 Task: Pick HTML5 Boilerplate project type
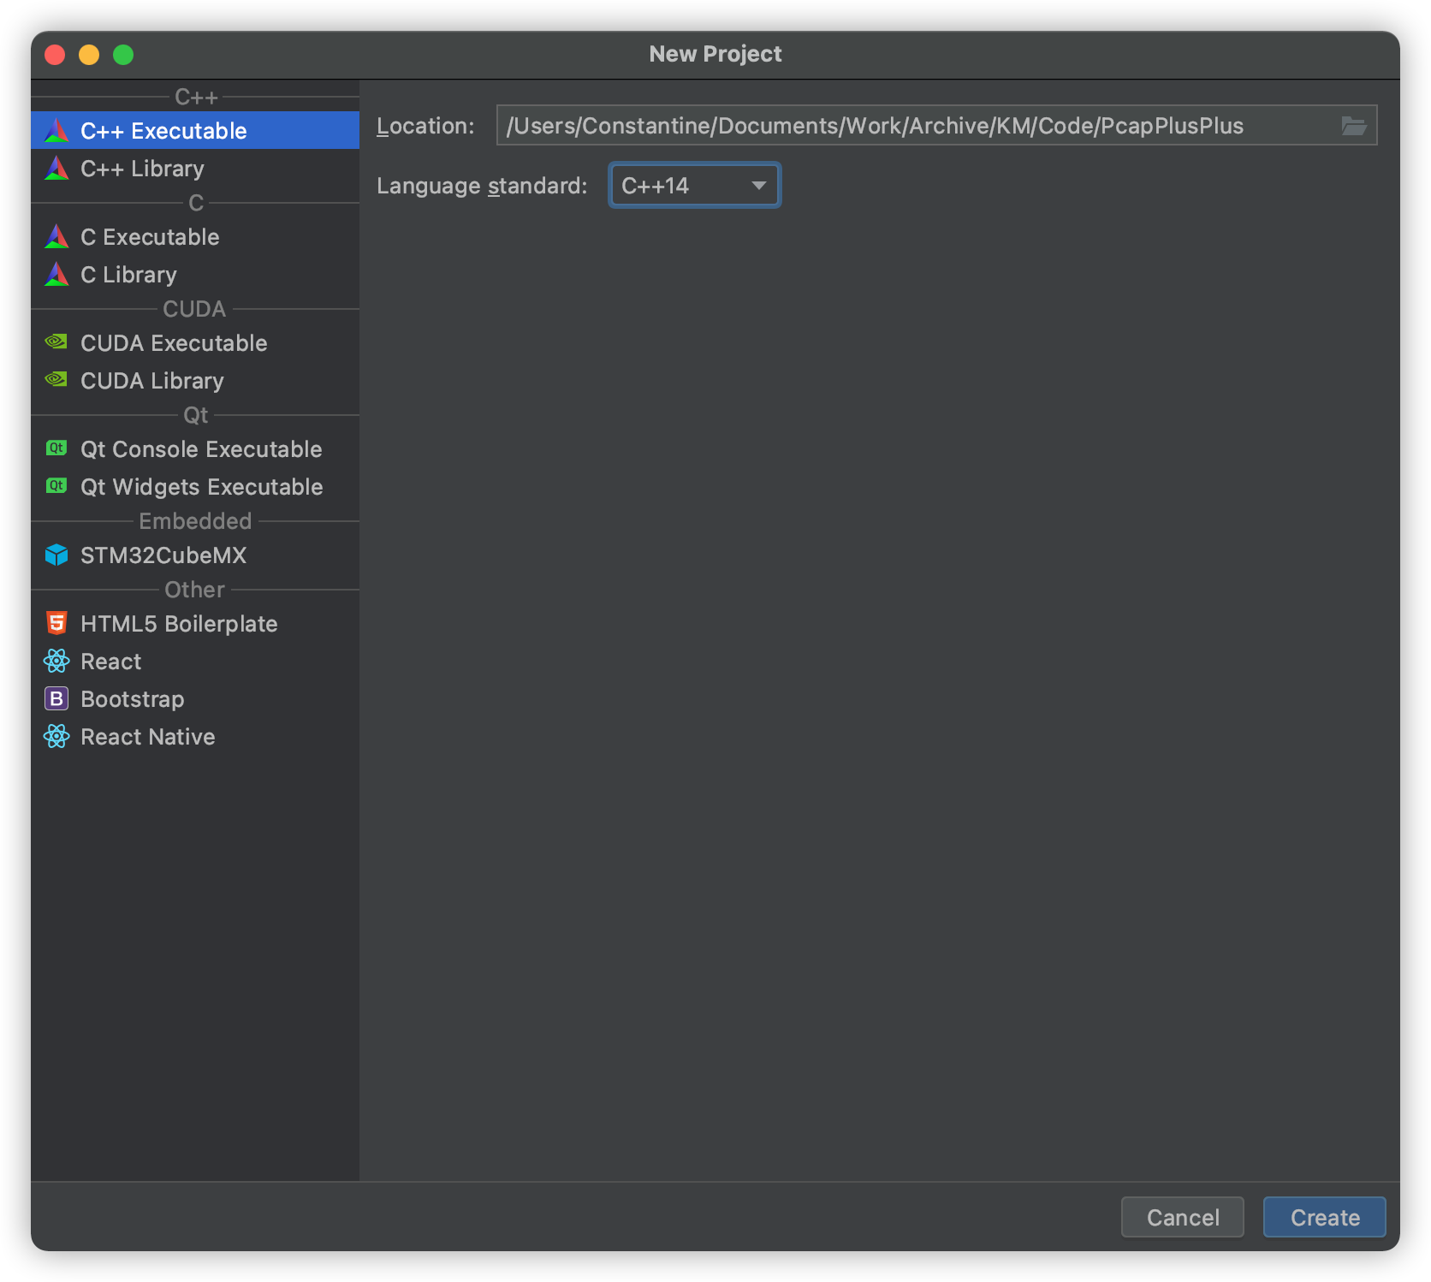(195, 624)
